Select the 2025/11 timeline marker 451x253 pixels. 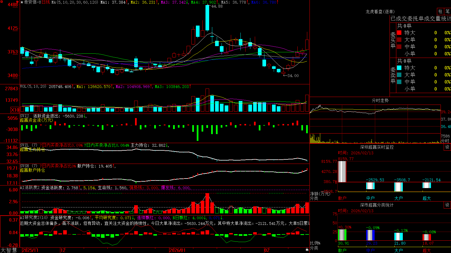point(30,250)
